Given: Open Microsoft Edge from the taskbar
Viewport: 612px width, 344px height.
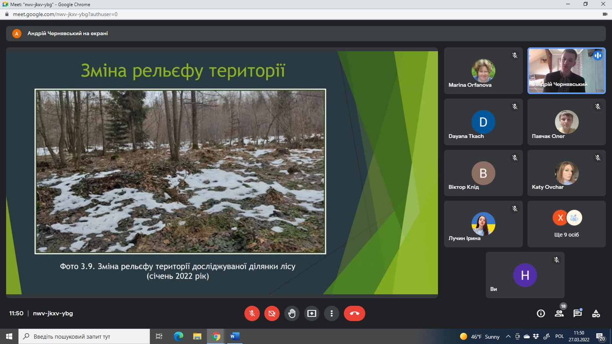Looking at the screenshot, I should pyautogui.click(x=178, y=336).
